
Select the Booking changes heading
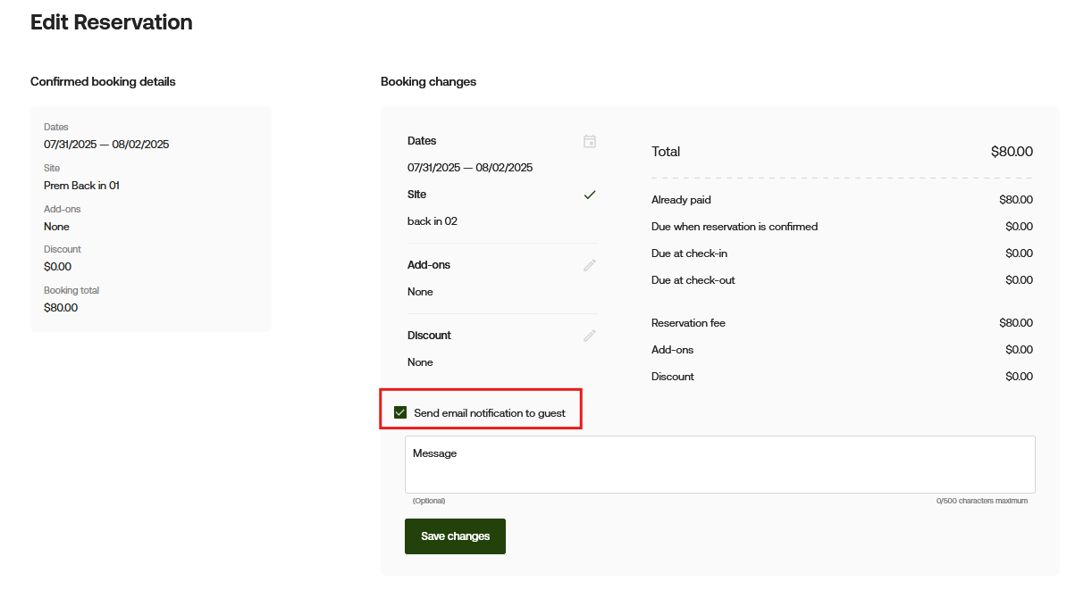[x=428, y=81]
